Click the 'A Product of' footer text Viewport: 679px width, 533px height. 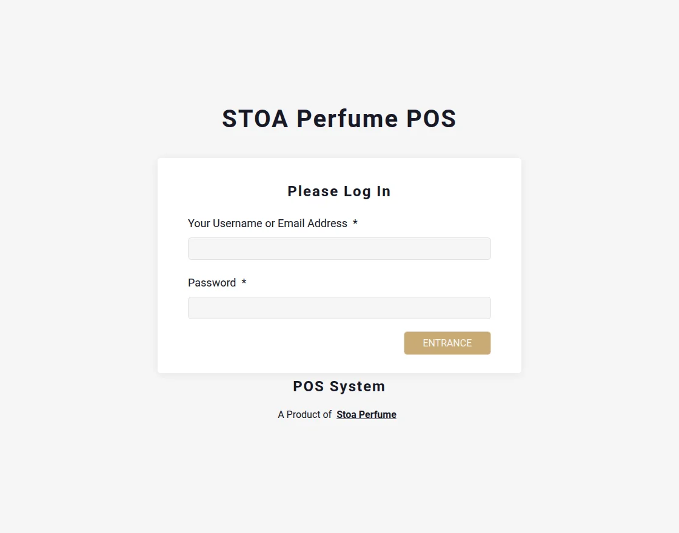[x=305, y=414]
